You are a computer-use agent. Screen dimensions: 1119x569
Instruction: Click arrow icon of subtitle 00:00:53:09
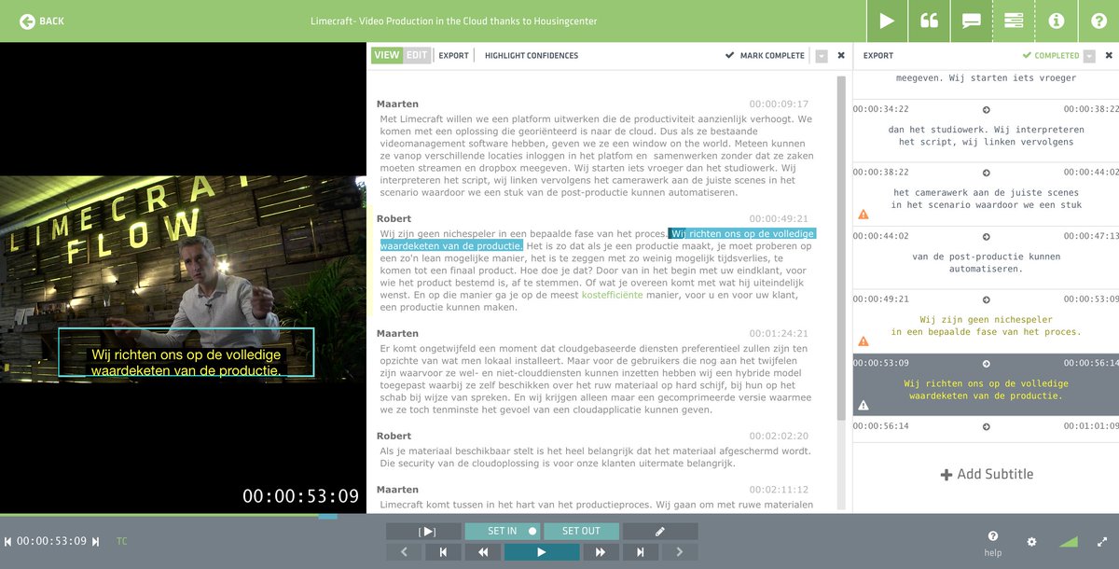986,363
